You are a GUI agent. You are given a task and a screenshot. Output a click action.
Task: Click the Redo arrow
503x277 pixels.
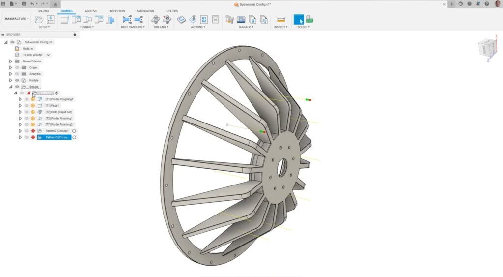click(43, 4)
